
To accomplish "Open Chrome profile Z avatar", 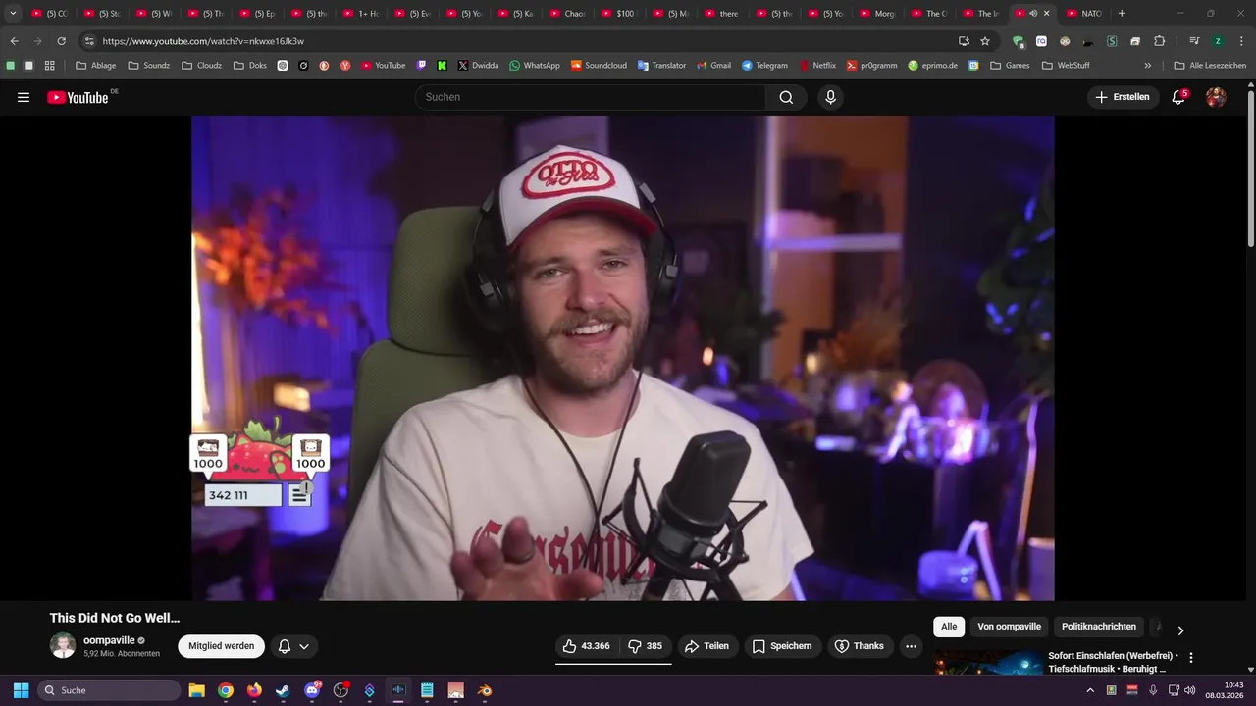I will coord(1218,41).
